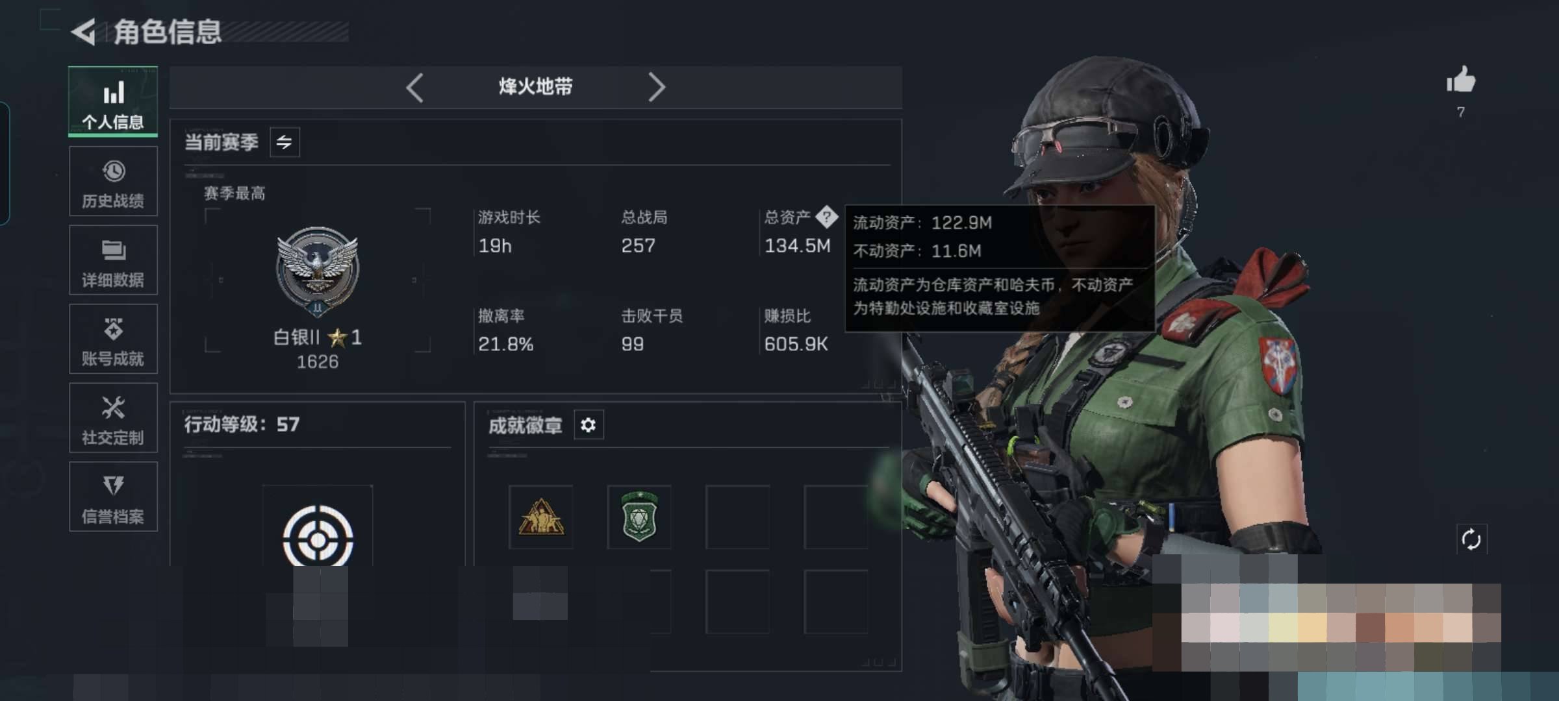Toggle season view next to 当前赛季
Screen dimensions: 1559x701
coord(285,142)
